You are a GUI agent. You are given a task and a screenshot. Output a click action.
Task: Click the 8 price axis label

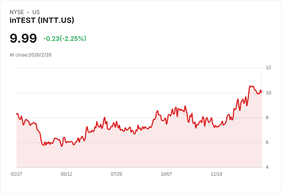click(267, 118)
